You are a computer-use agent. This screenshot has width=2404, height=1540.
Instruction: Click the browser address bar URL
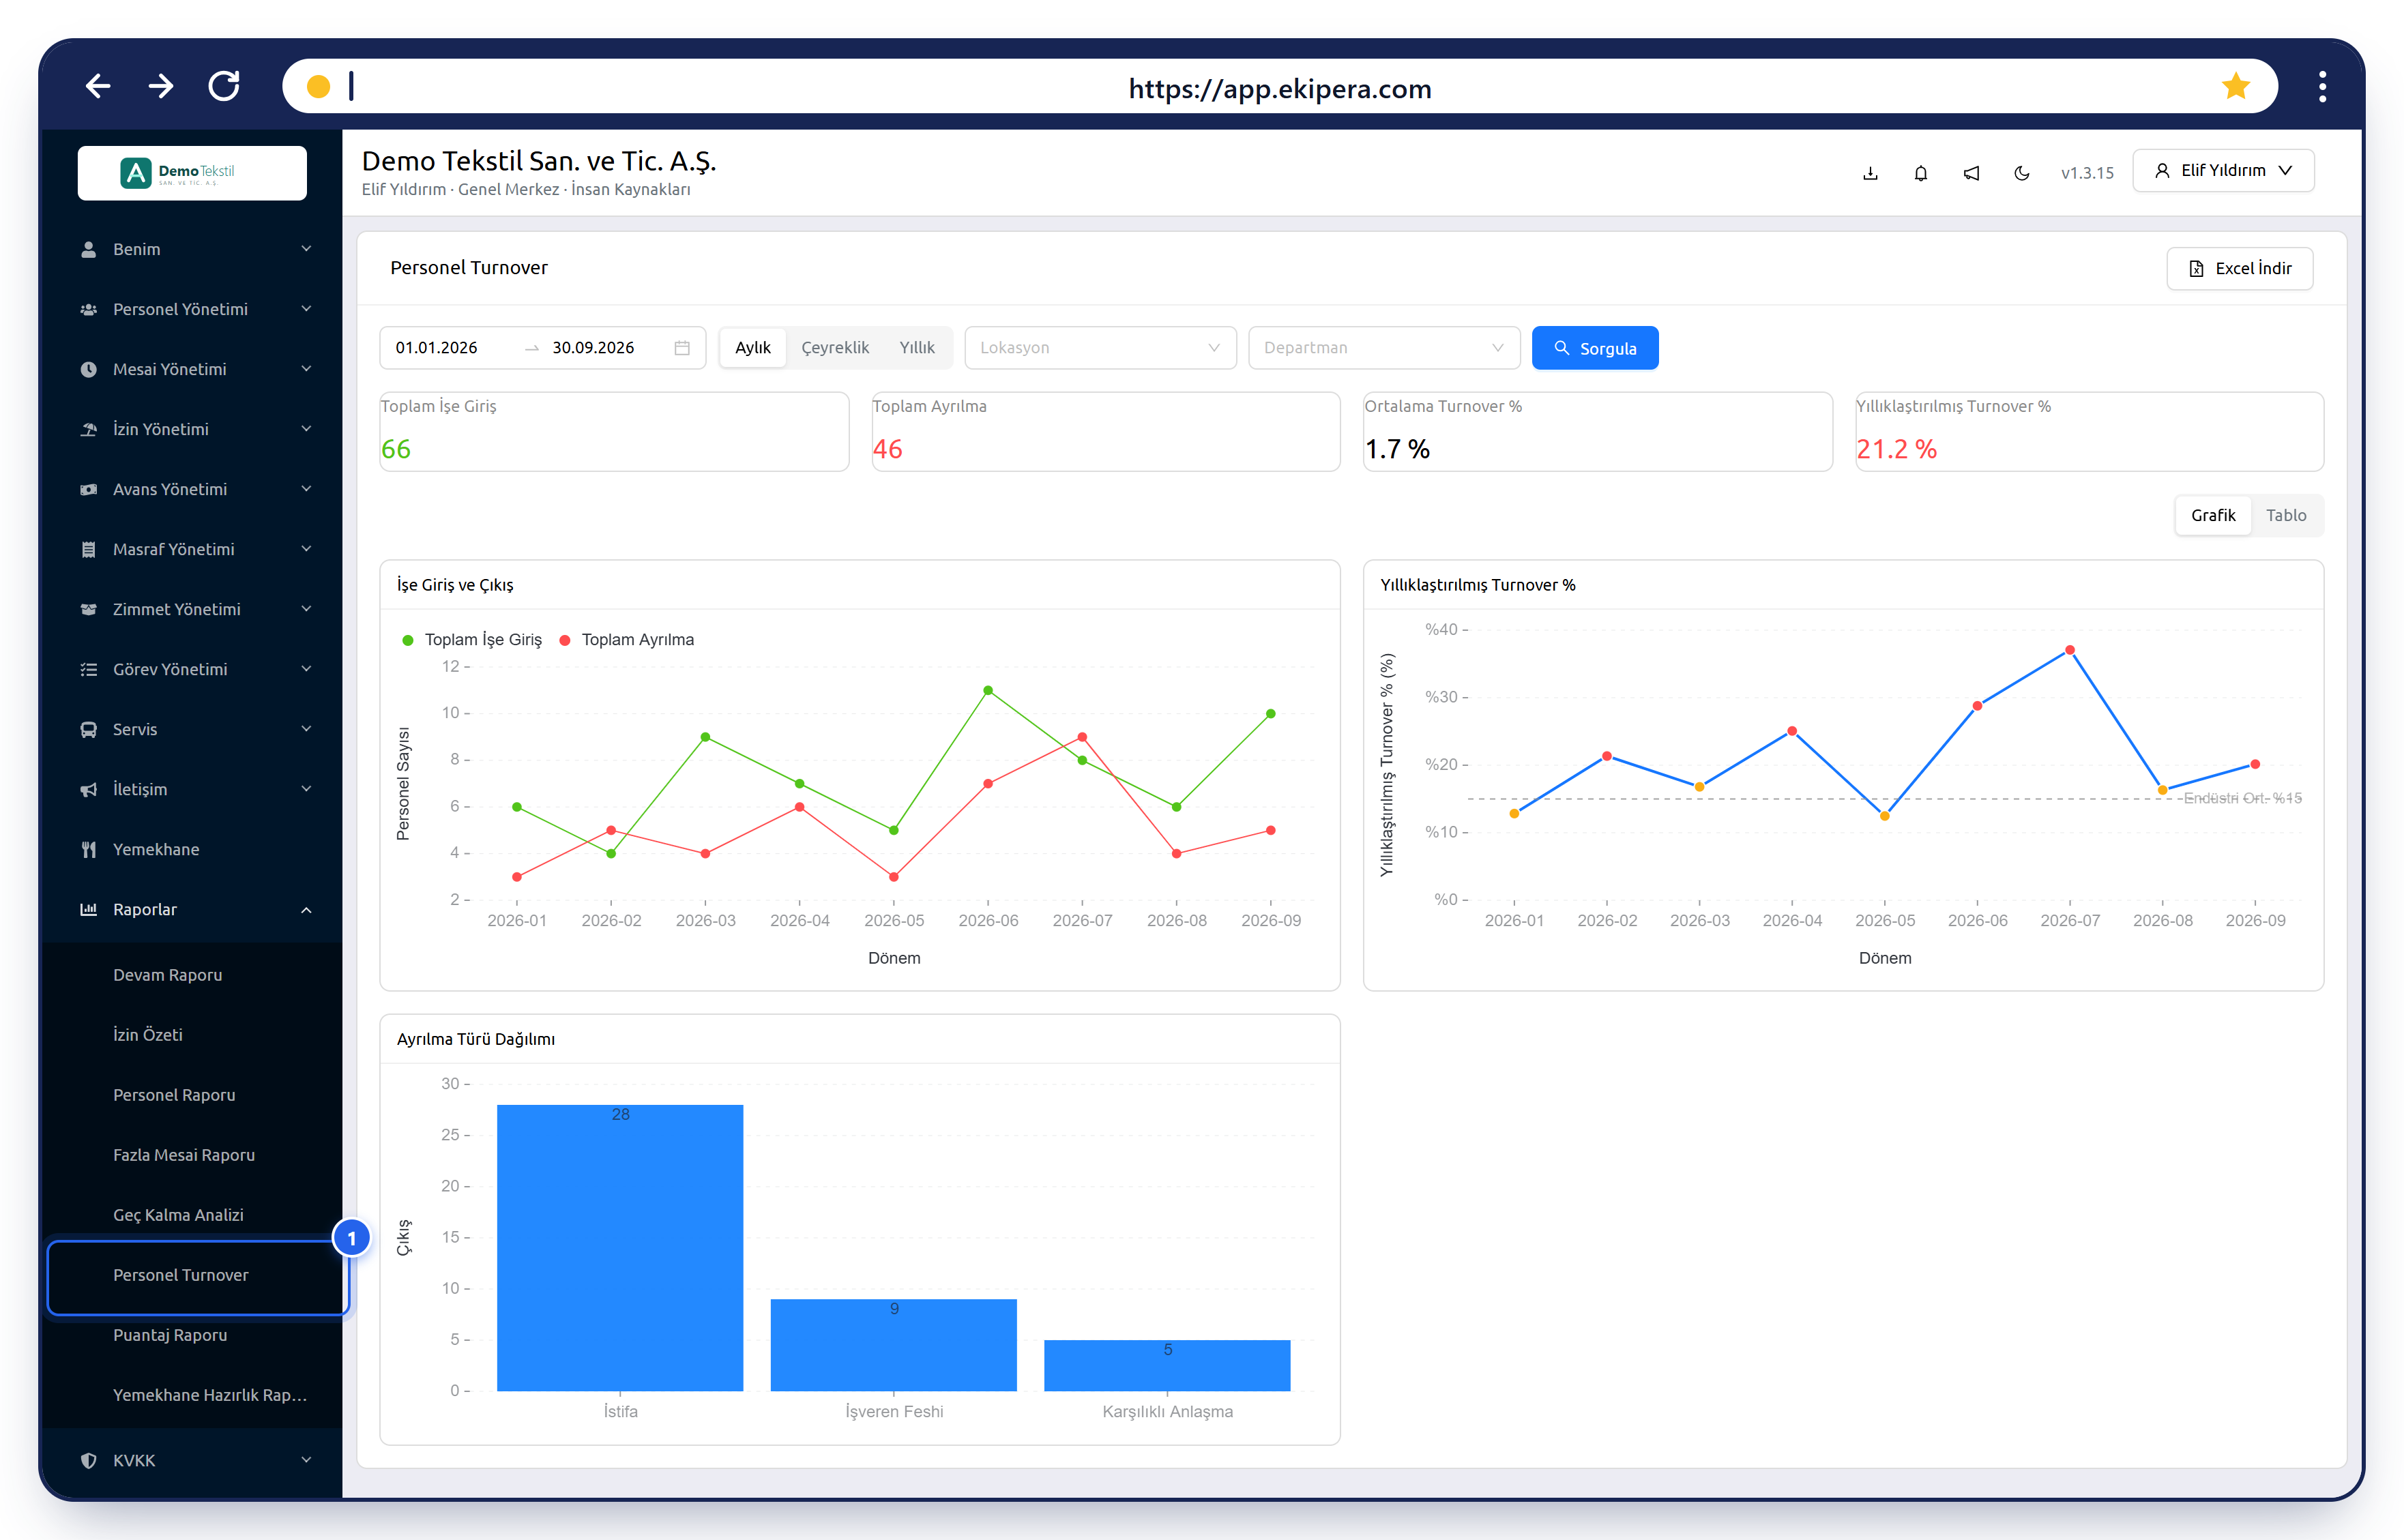click(x=1280, y=88)
